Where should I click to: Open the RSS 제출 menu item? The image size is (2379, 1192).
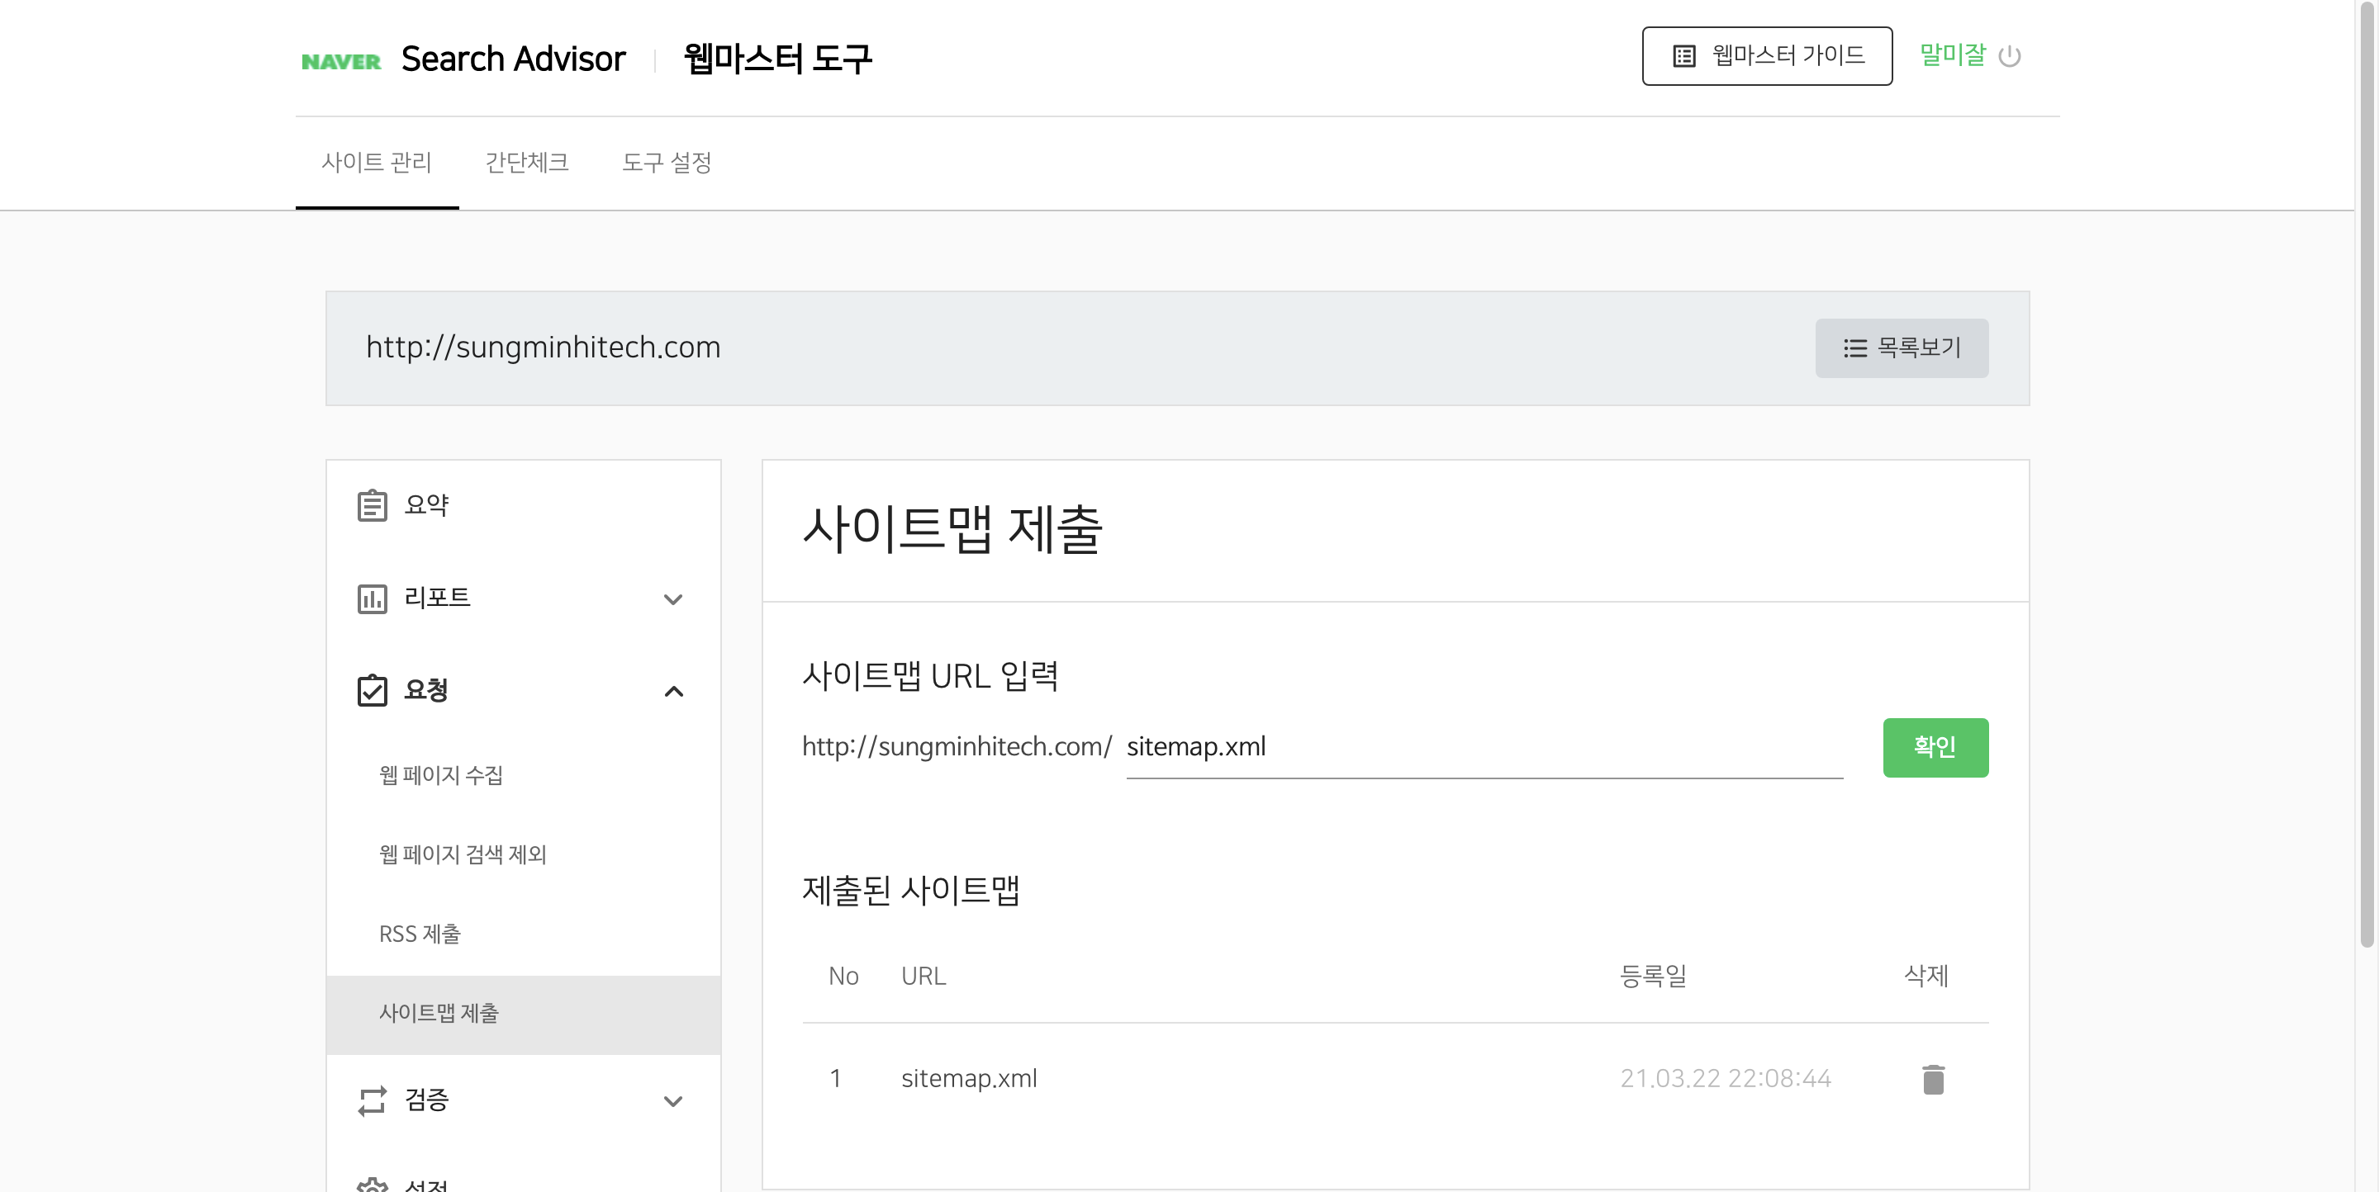click(x=420, y=934)
